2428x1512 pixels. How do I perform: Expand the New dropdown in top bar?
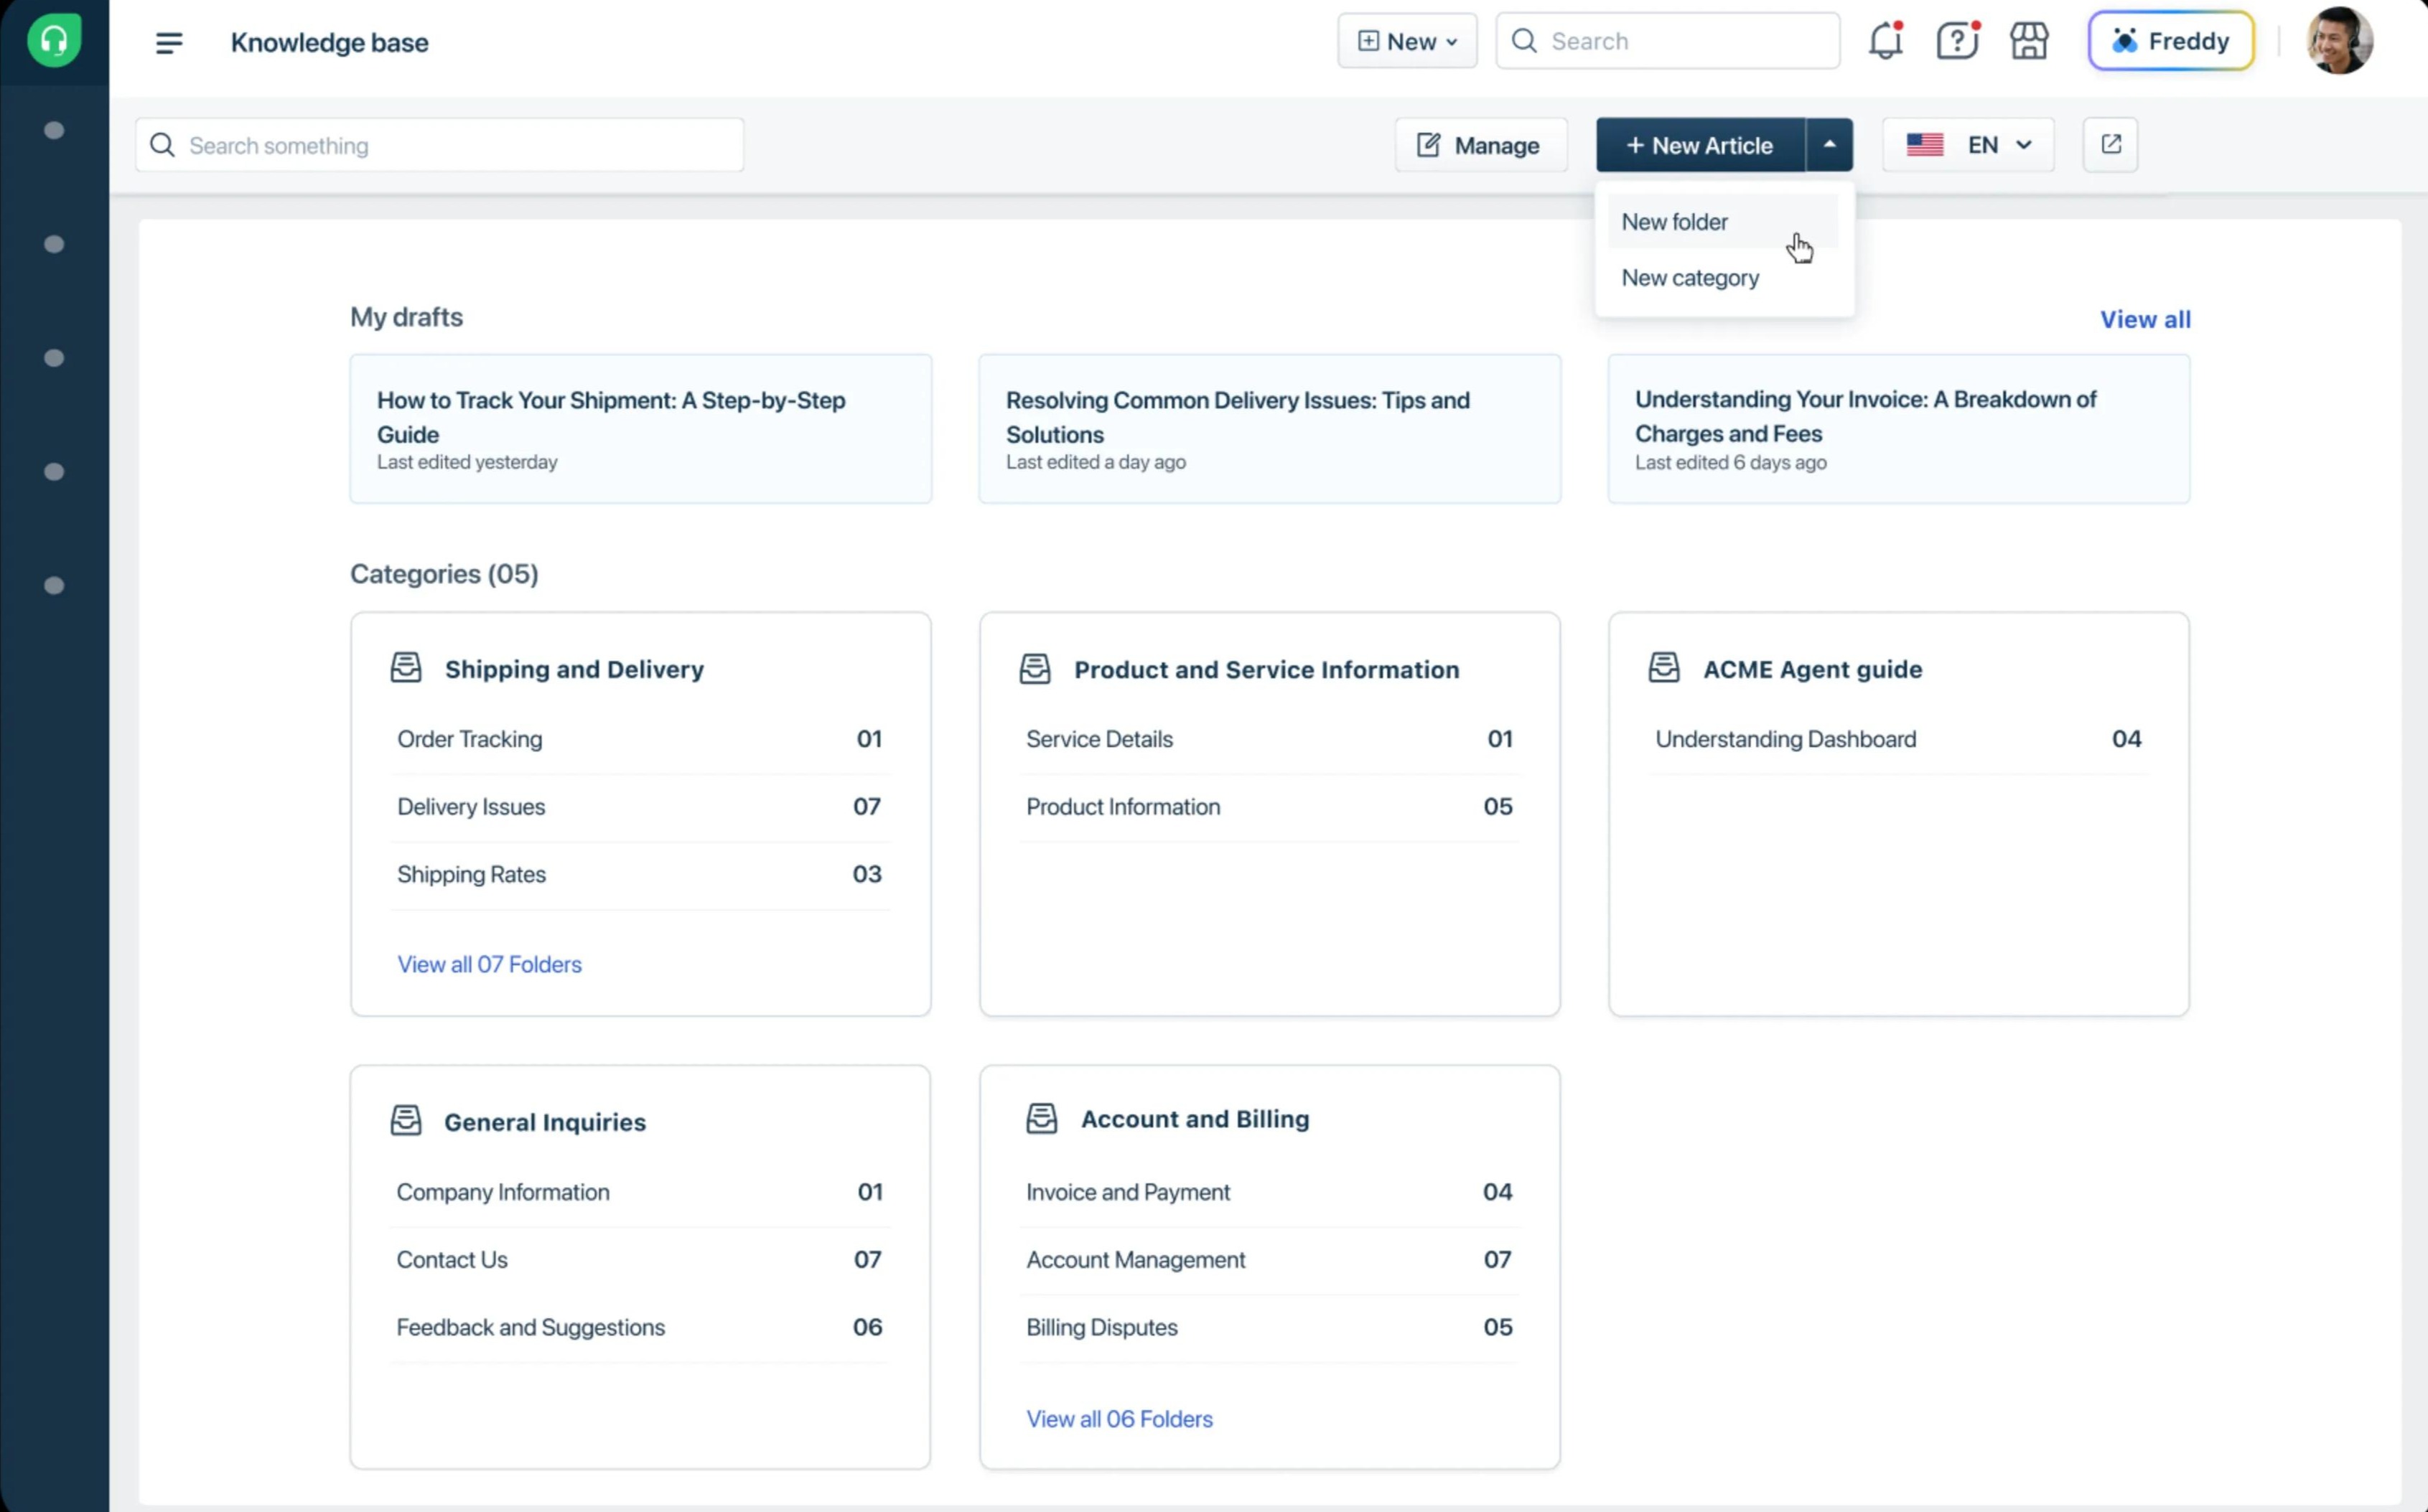click(x=1406, y=41)
